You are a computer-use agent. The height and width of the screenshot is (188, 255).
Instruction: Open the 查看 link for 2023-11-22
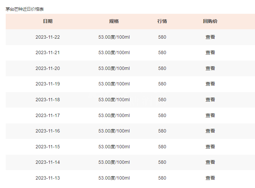210,37
